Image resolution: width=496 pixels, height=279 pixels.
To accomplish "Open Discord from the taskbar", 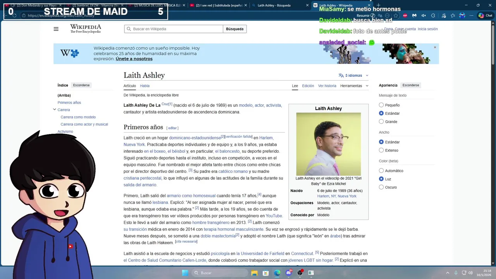I will pyautogui.click(x=289, y=273).
